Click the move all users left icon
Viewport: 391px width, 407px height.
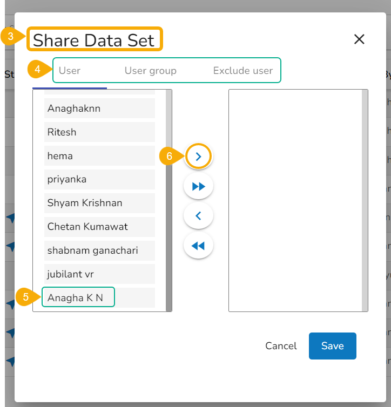point(198,246)
